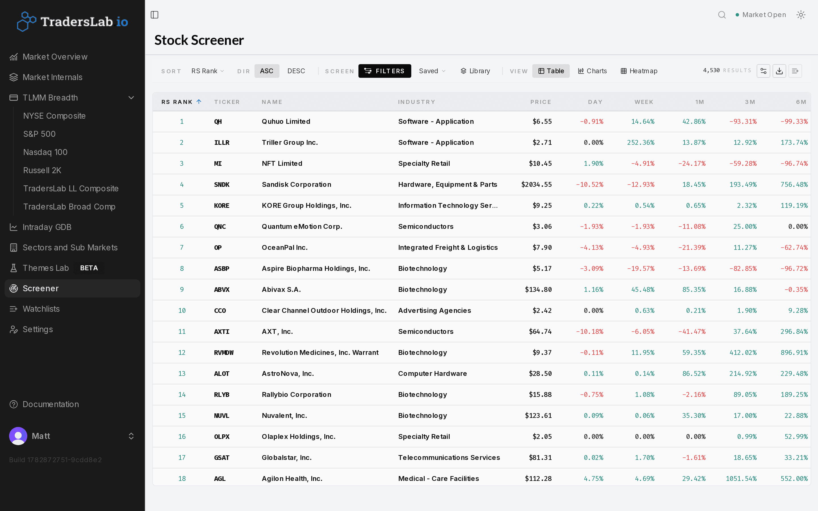
Task: Collapse the TLMM Breadth chevron
Action: [x=131, y=98]
